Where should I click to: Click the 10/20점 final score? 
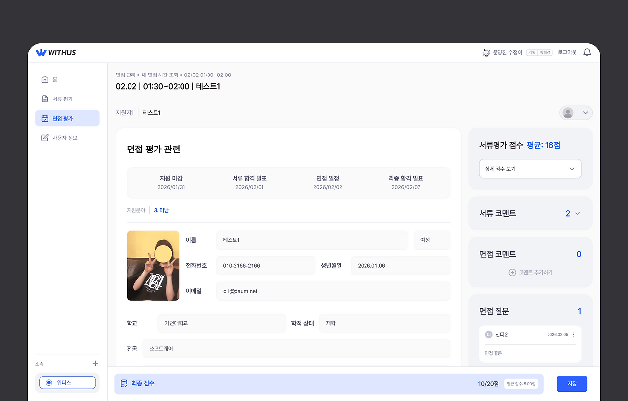point(489,384)
